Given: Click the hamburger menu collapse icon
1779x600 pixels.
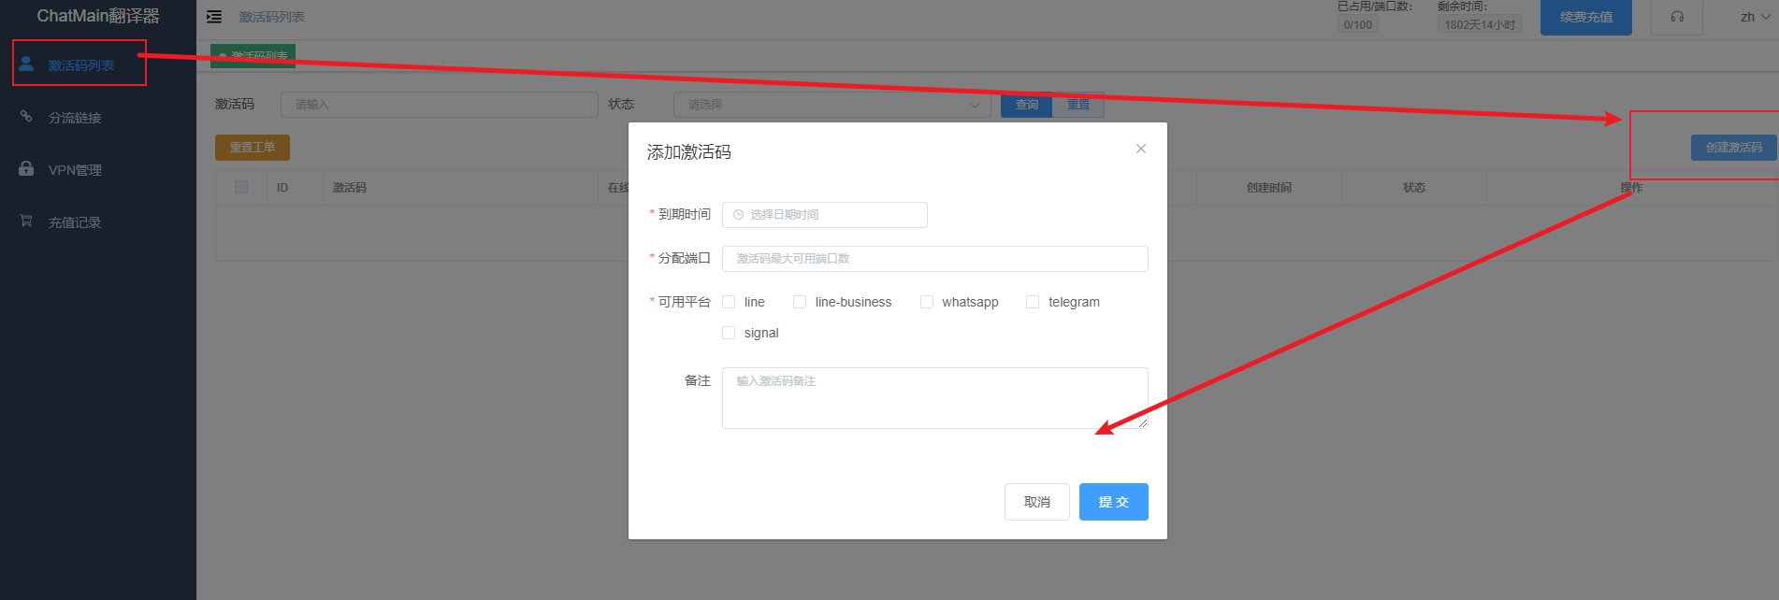Looking at the screenshot, I should 214,17.
